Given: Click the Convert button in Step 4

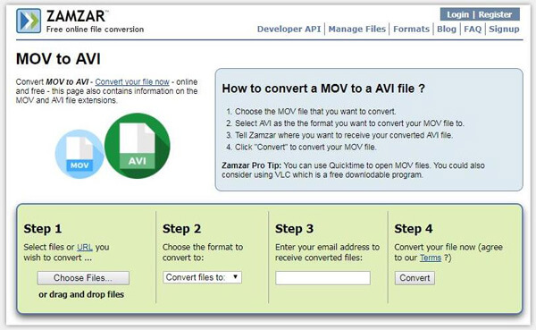Looking at the screenshot, I should 415,278.
